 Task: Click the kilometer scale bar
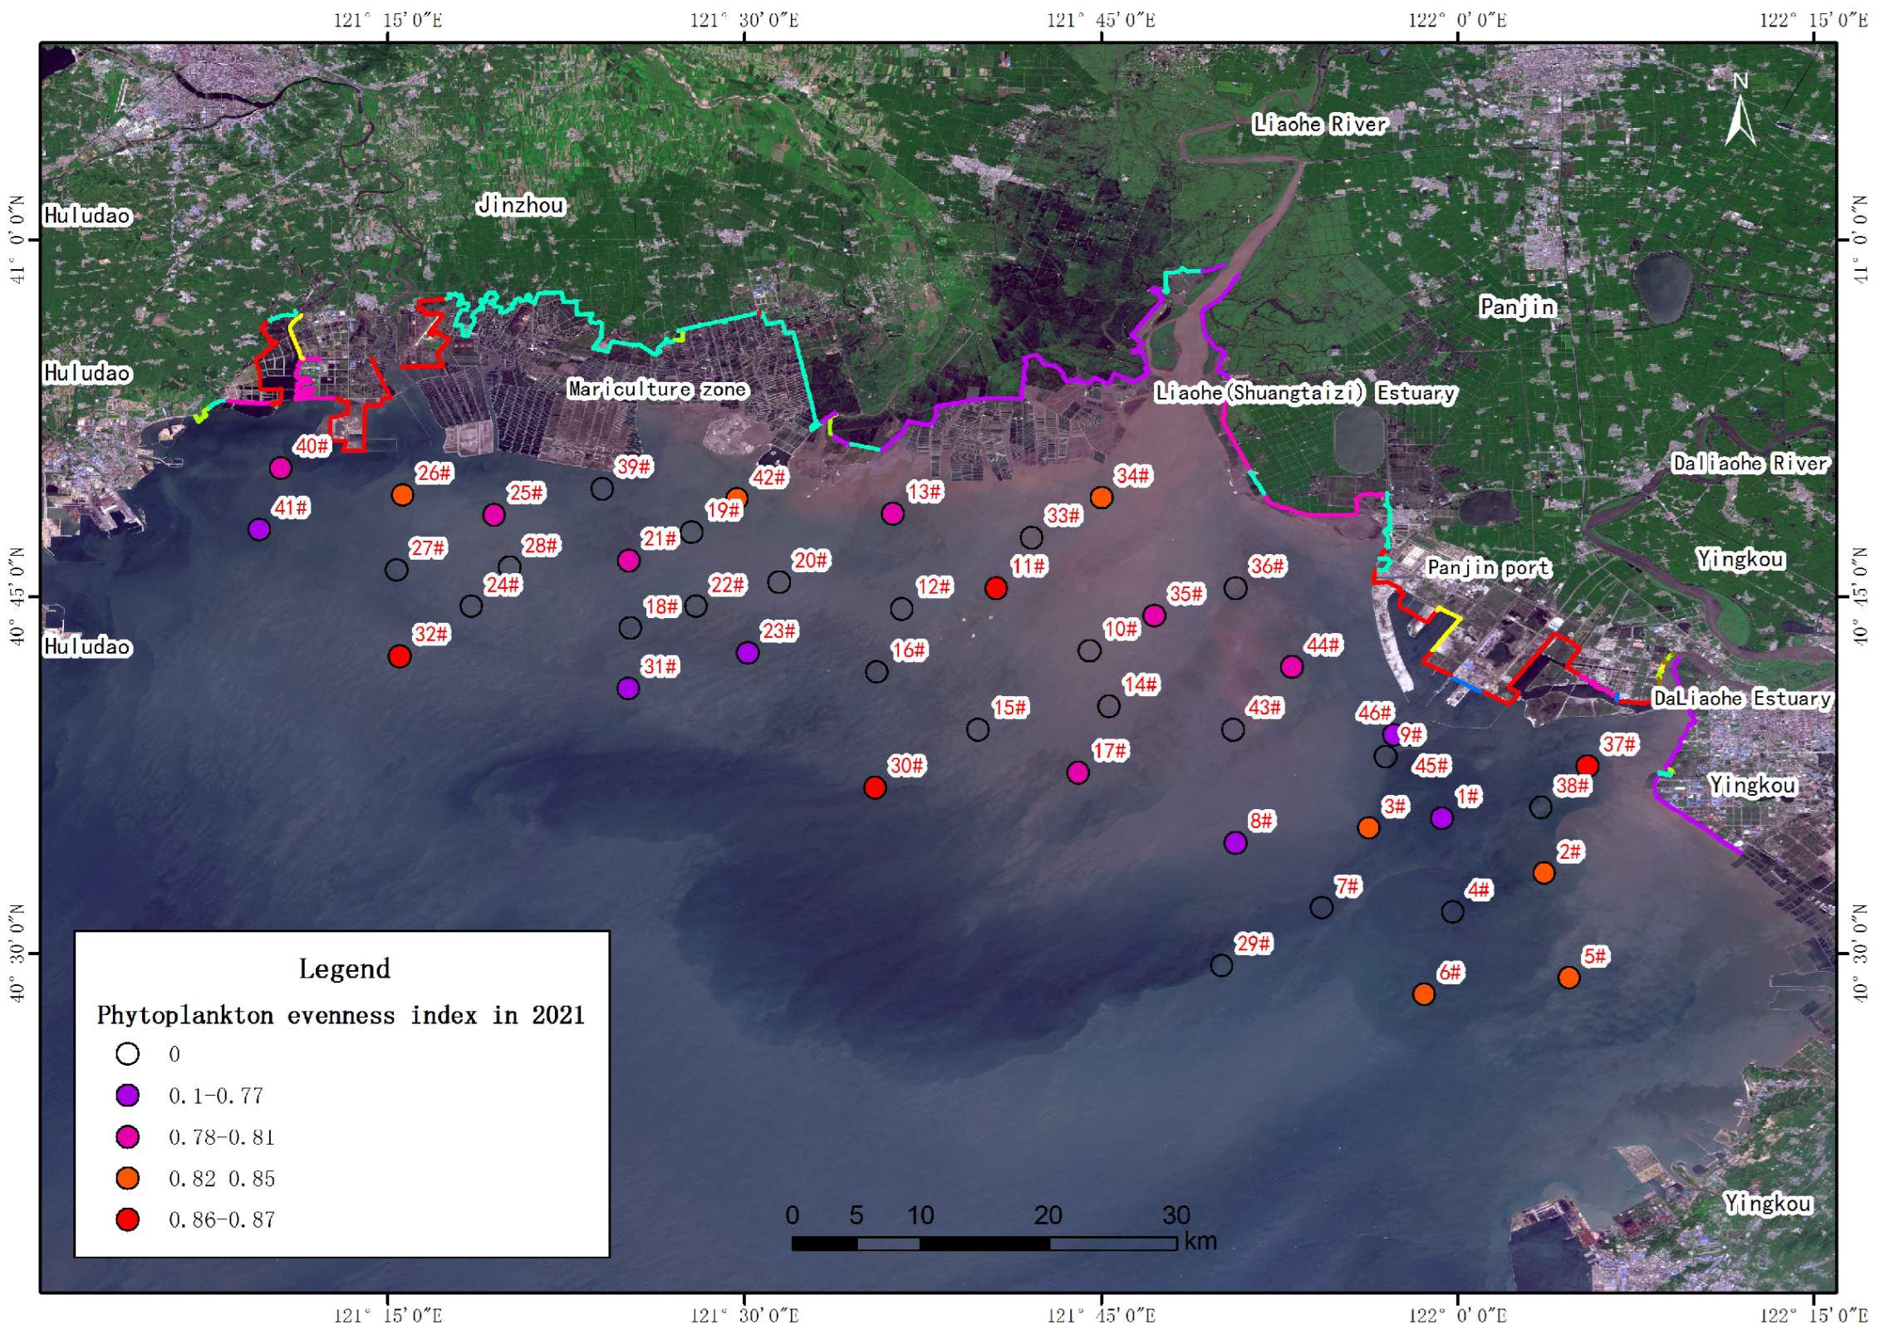point(984,1243)
